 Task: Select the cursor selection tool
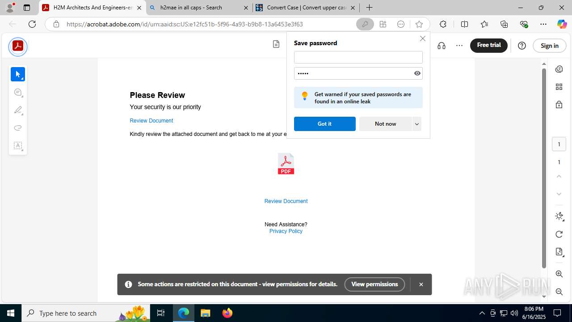18,74
